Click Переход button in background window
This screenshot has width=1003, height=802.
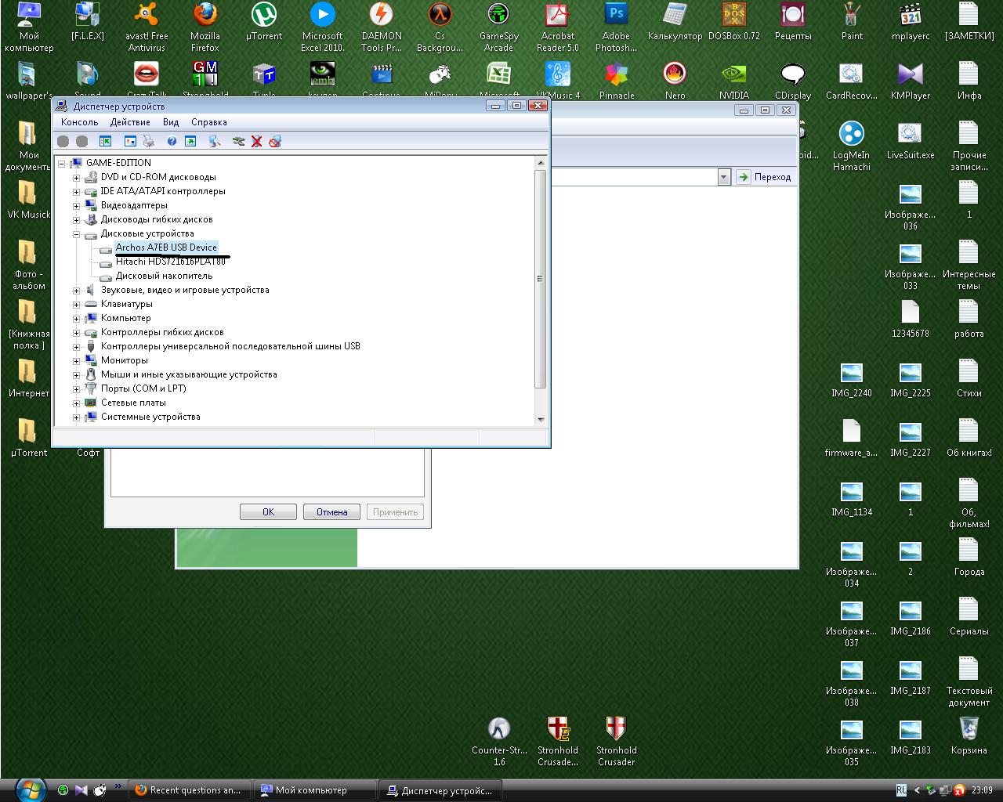click(x=764, y=177)
